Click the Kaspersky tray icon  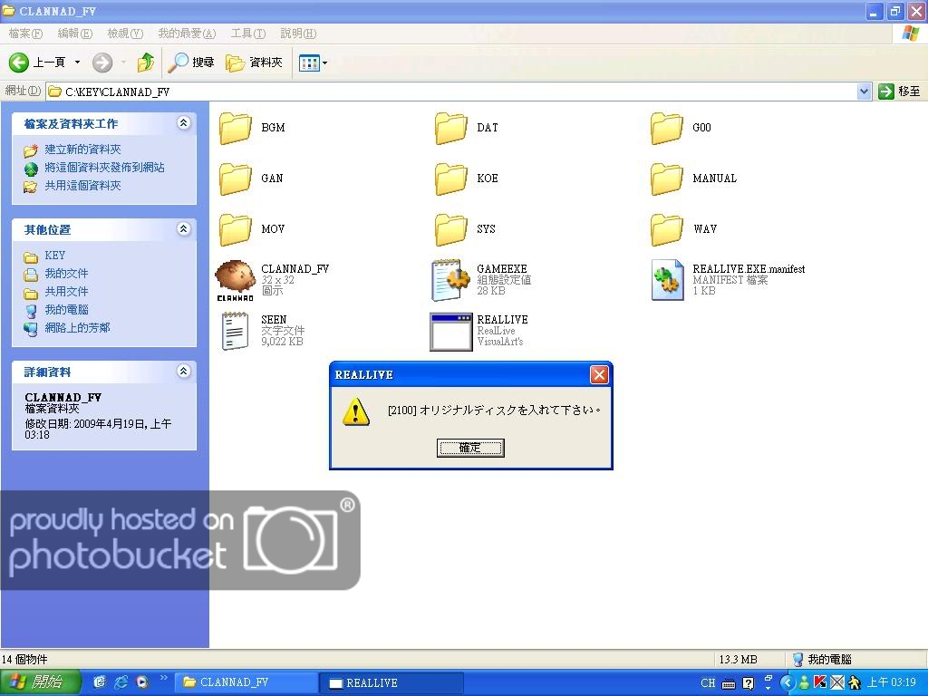click(820, 682)
